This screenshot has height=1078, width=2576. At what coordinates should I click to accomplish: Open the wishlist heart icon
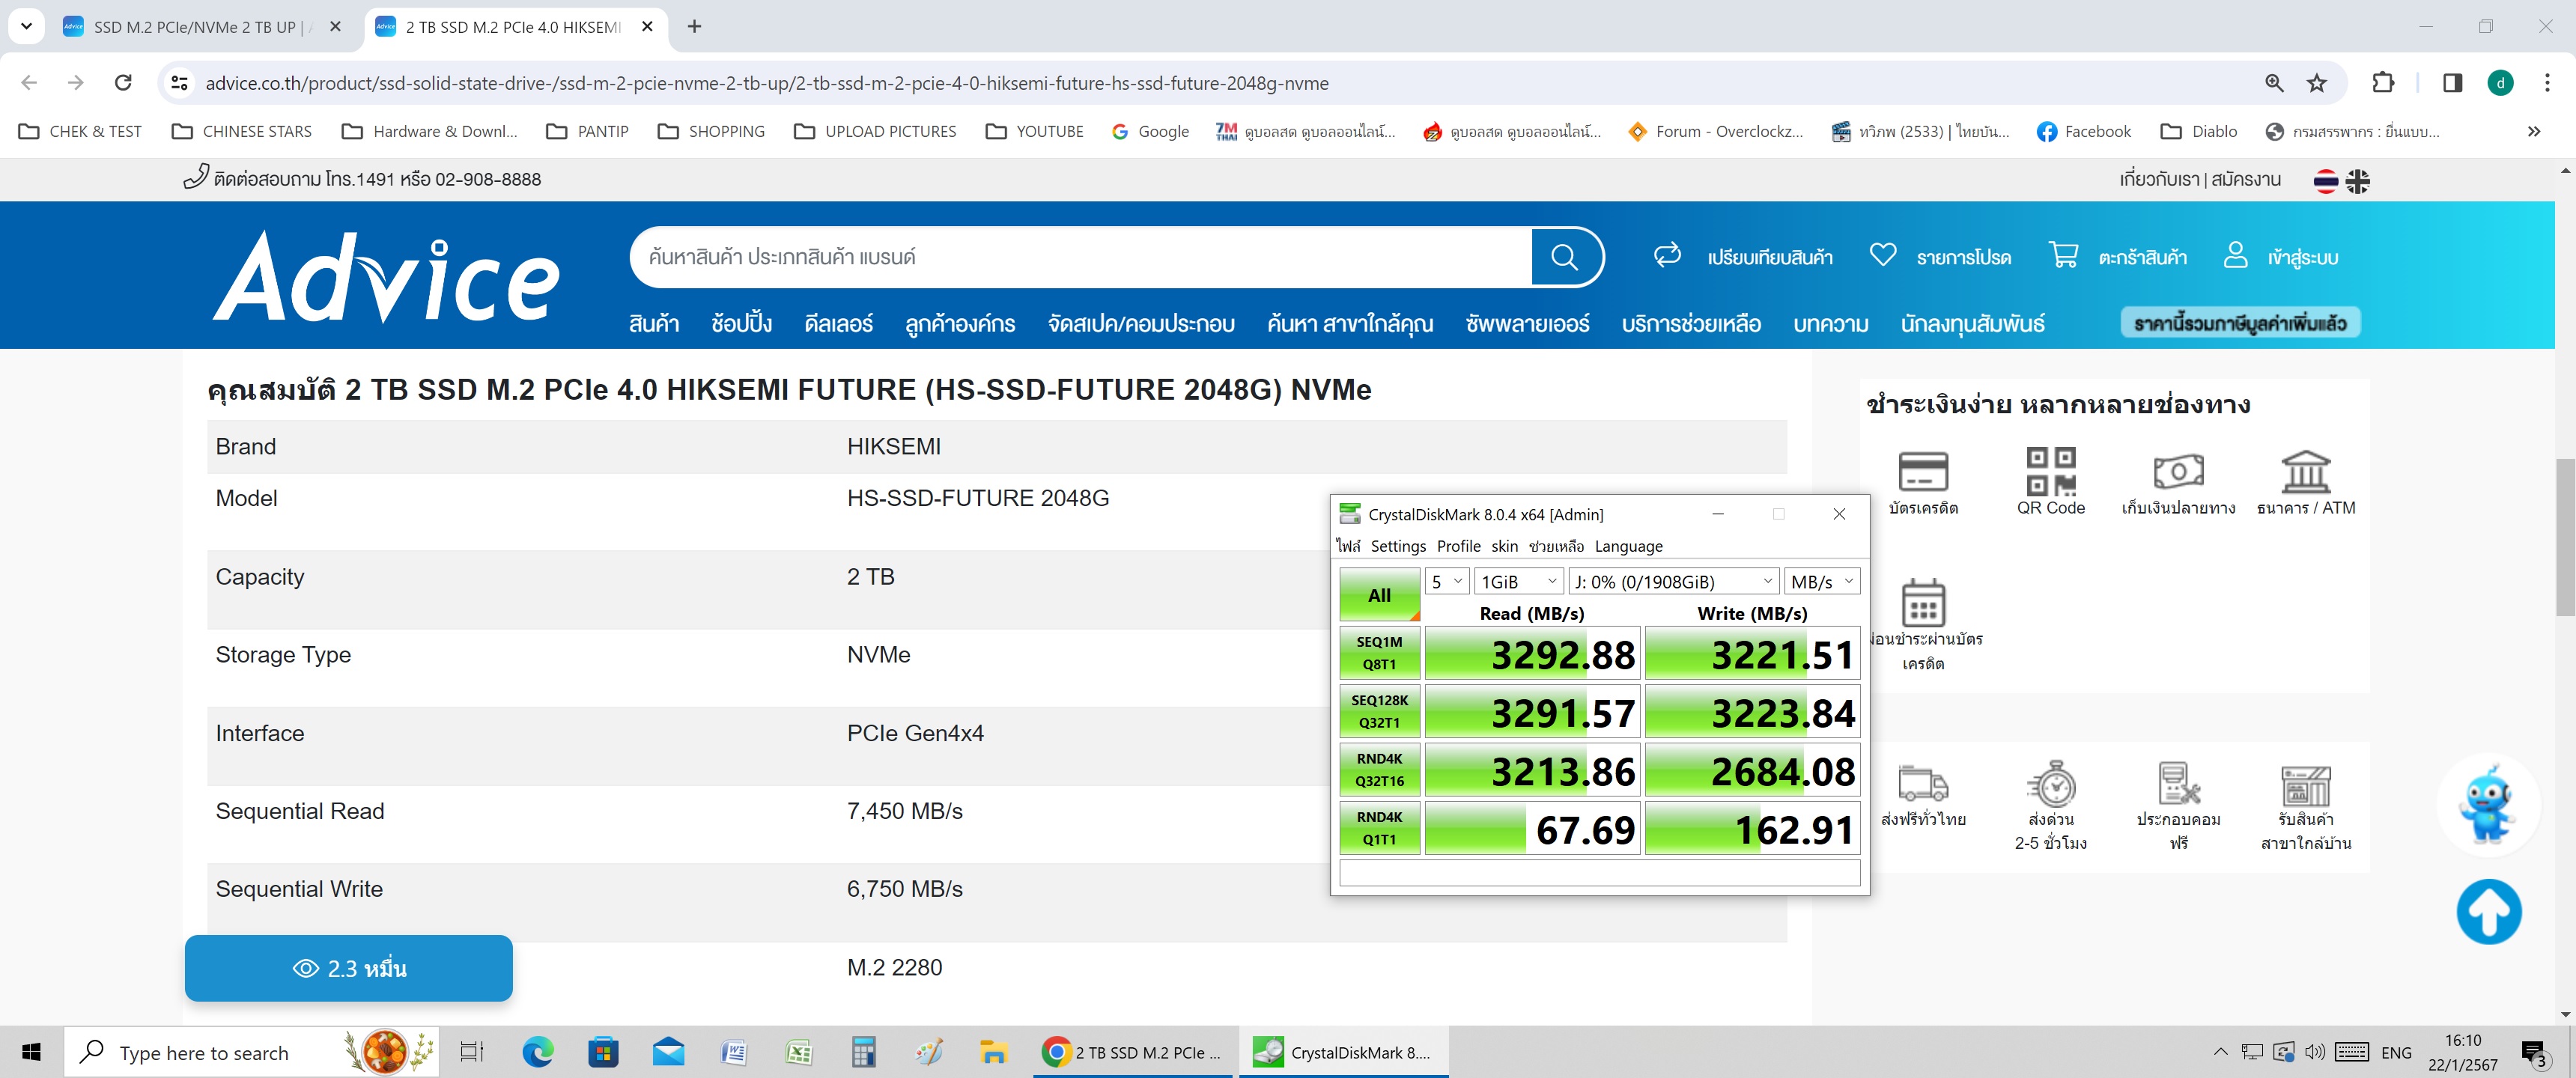tap(1883, 256)
